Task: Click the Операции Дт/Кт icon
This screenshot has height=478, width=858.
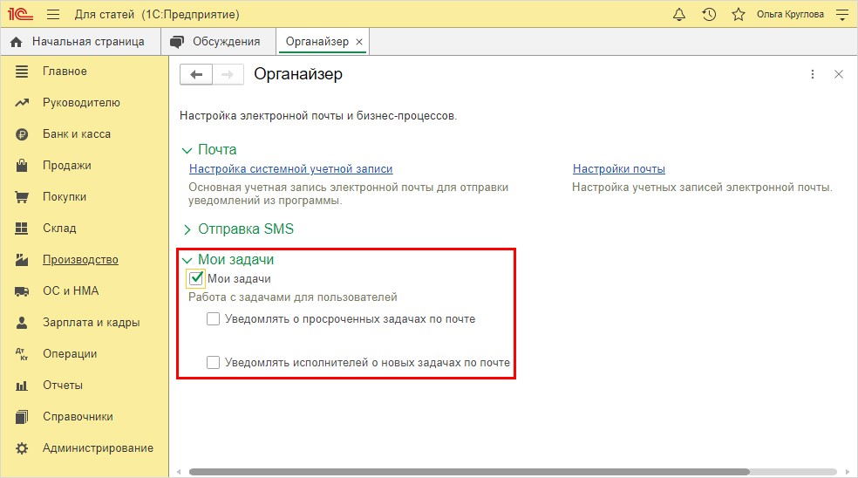Action: [x=22, y=354]
